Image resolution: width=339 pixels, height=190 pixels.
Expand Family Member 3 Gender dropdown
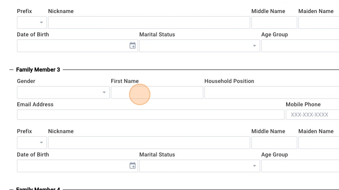(104, 93)
